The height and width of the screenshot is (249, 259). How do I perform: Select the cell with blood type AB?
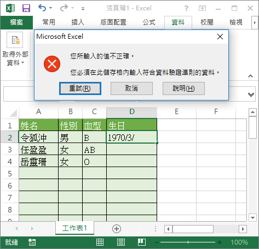point(94,150)
